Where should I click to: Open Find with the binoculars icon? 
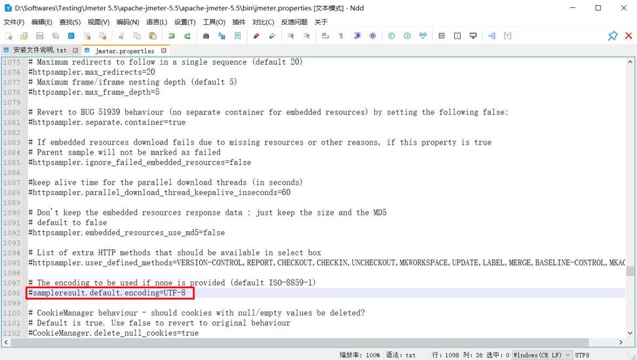coord(206,36)
